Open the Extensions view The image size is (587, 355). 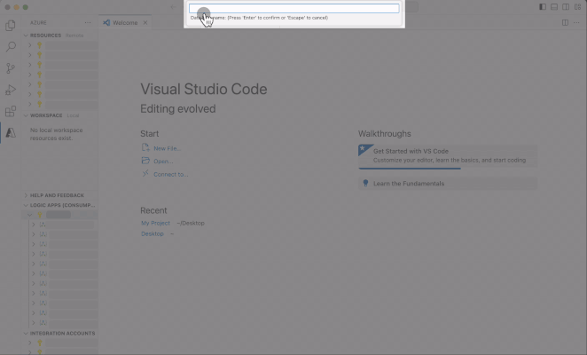pyautogui.click(x=11, y=111)
